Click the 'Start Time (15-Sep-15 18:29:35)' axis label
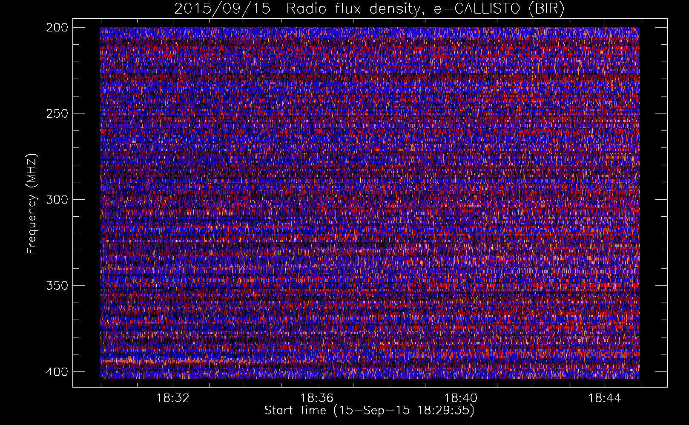 coord(369,411)
